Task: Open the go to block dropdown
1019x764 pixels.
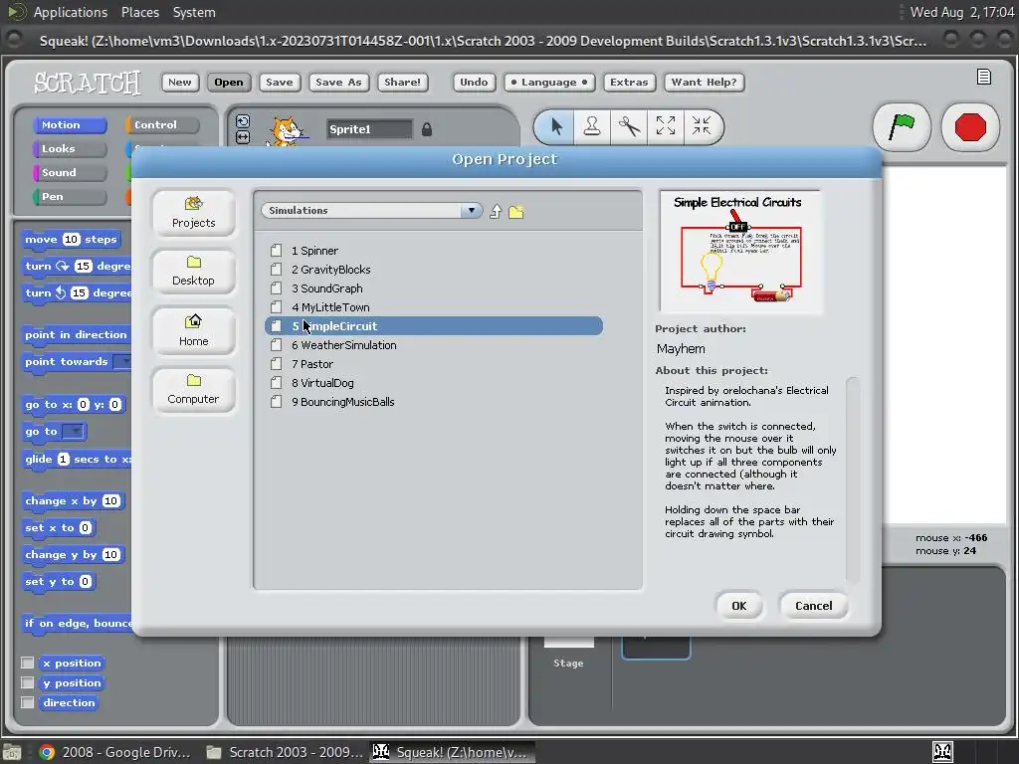Action: point(74,432)
